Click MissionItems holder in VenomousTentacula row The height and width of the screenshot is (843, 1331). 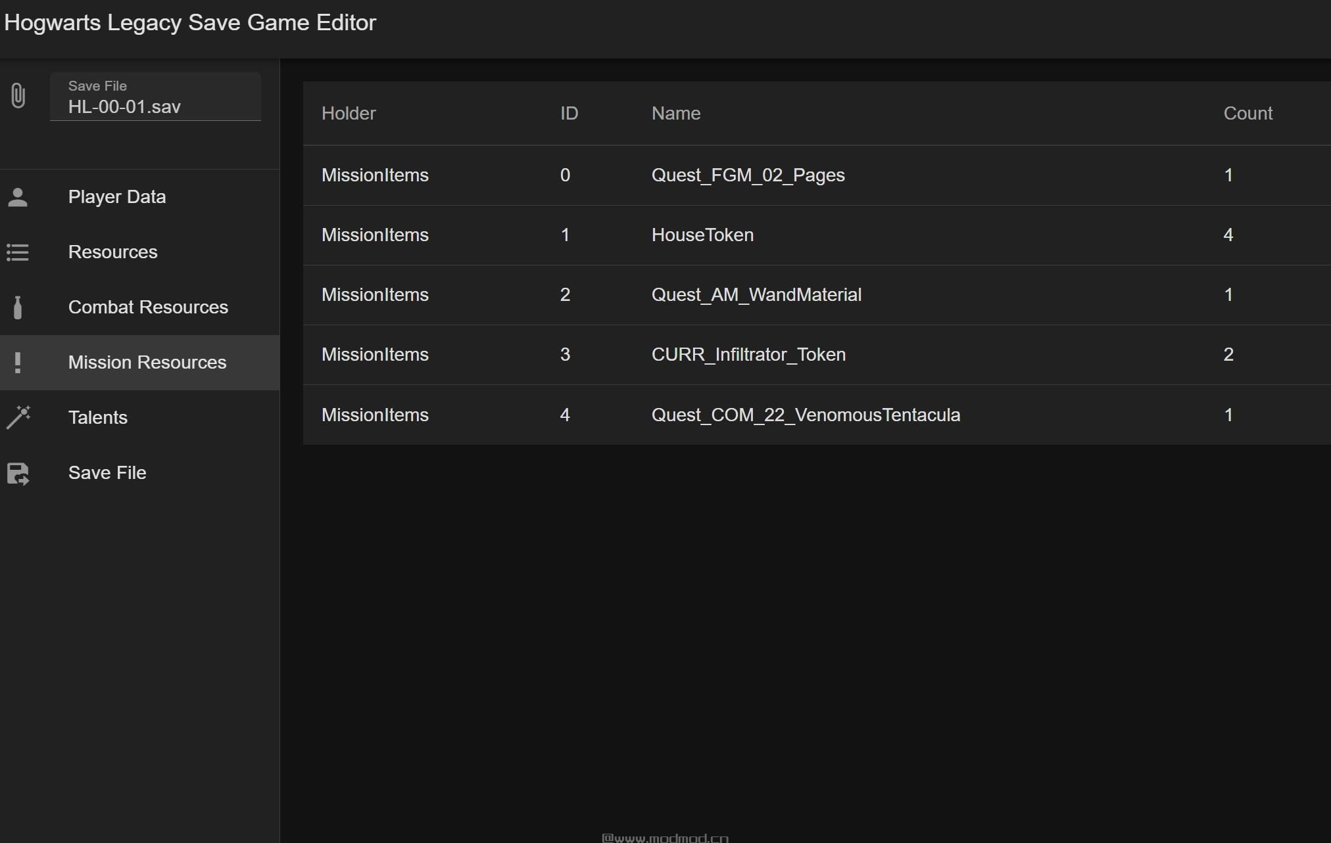coord(375,415)
